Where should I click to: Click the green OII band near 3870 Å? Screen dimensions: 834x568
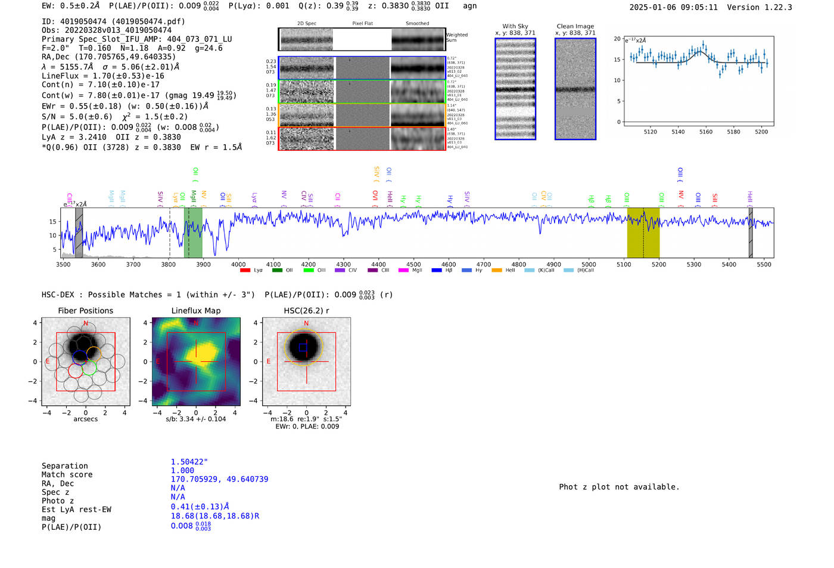point(194,232)
